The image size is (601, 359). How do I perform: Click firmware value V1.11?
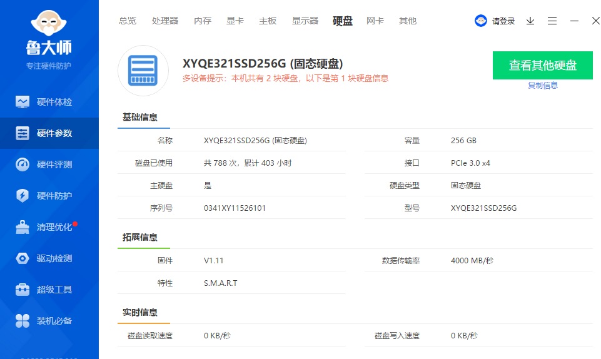tap(213, 261)
